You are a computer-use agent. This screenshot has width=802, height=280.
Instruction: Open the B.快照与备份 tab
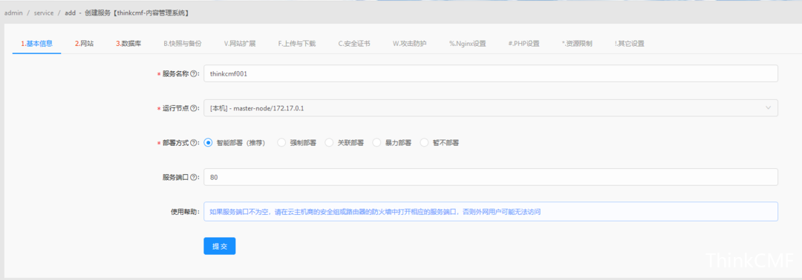(183, 44)
